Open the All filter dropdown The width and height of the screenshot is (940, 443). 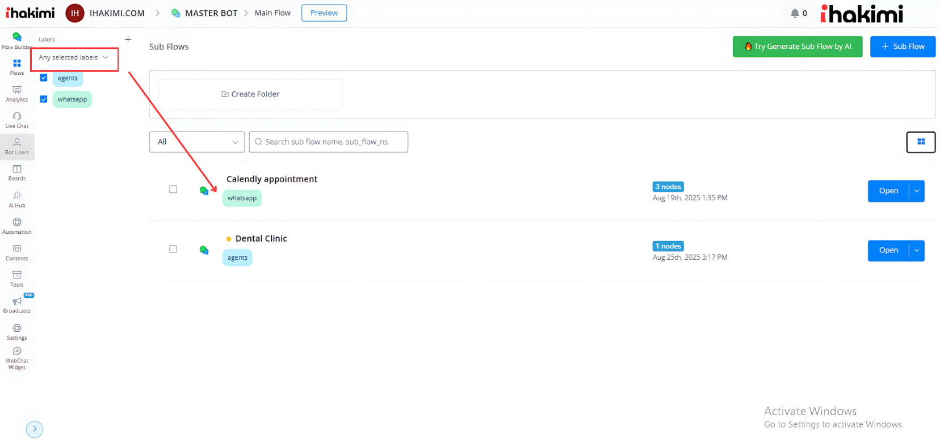[196, 142]
